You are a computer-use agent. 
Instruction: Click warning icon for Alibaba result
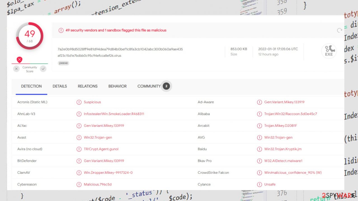260,114
